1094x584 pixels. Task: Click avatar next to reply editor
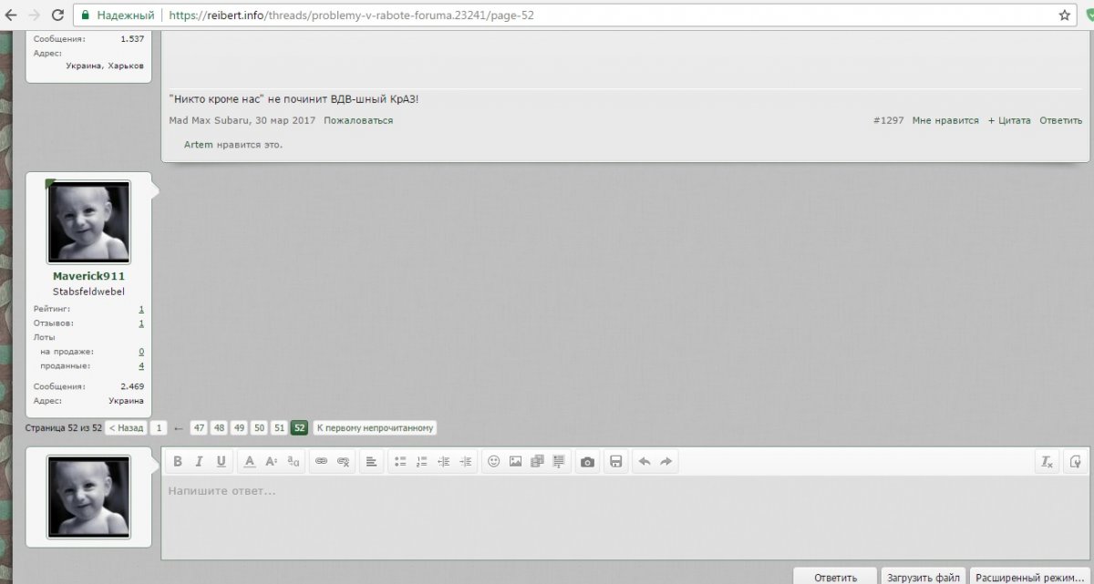(88, 497)
